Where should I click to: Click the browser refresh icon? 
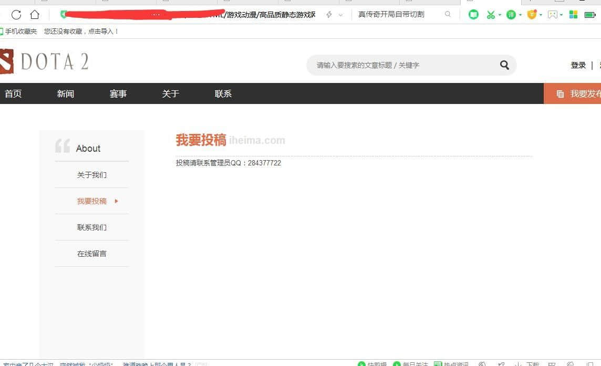click(x=16, y=15)
